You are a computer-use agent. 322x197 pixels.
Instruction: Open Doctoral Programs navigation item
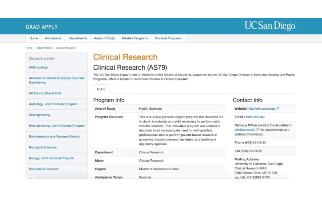(x=168, y=38)
